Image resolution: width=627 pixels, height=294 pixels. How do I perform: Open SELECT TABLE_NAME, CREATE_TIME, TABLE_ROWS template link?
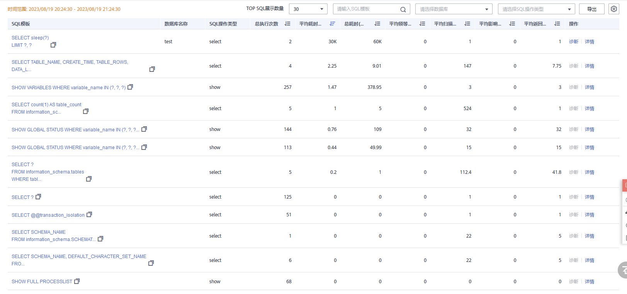click(x=70, y=66)
